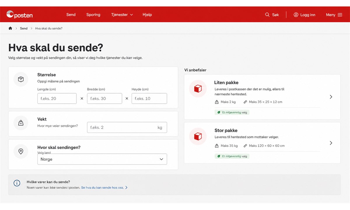
Task: Click the hamburger lines icon
Action: tap(340, 15)
